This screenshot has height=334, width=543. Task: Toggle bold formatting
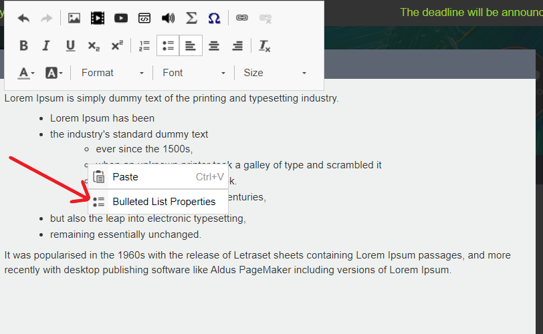coord(23,46)
